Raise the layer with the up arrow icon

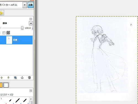pos(1,78)
